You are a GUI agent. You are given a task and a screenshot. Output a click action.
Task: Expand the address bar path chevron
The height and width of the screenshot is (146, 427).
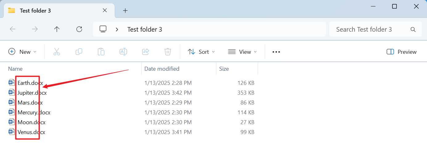(x=117, y=30)
